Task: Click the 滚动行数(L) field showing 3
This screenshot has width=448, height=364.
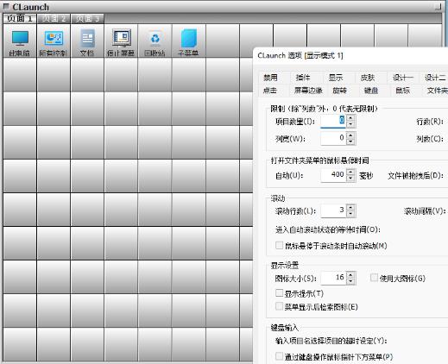Action: pos(333,210)
